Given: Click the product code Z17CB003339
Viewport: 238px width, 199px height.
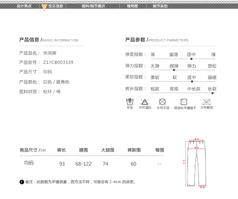Looking at the screenshot, I should coord(58,63).
